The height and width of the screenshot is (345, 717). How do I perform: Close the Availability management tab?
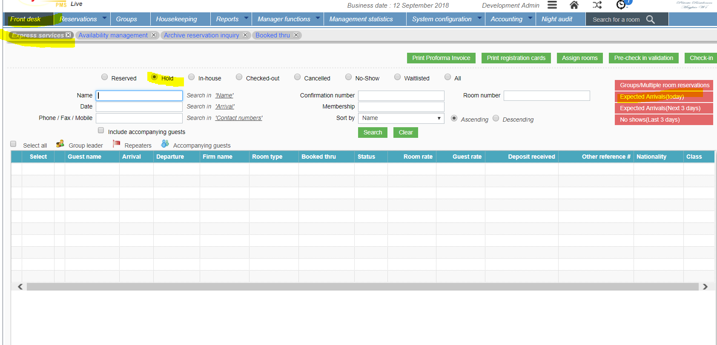154,35
